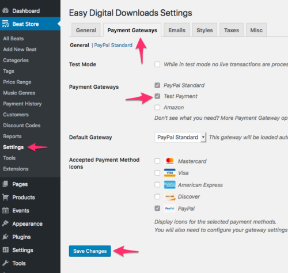Click the Plugins plug icon

coord(5,237)
